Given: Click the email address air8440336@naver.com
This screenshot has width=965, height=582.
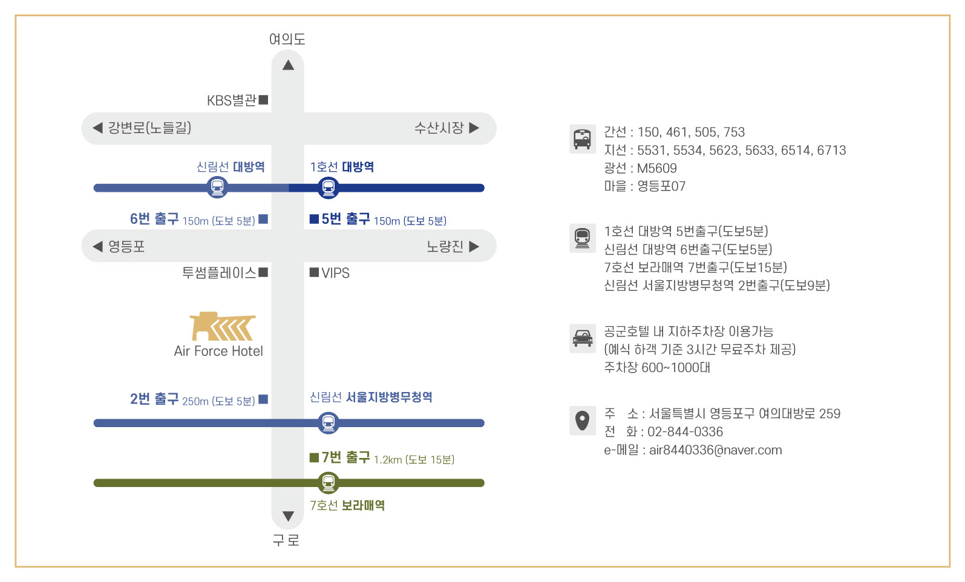Looking at the screenshot, I should click(715, 450).
